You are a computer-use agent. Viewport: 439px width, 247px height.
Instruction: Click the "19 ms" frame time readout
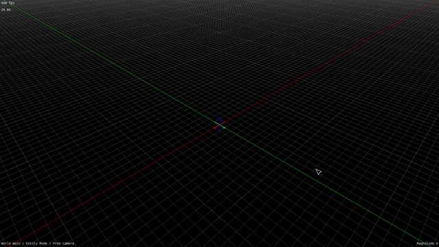pyautogui.click(x=6, y=10)
